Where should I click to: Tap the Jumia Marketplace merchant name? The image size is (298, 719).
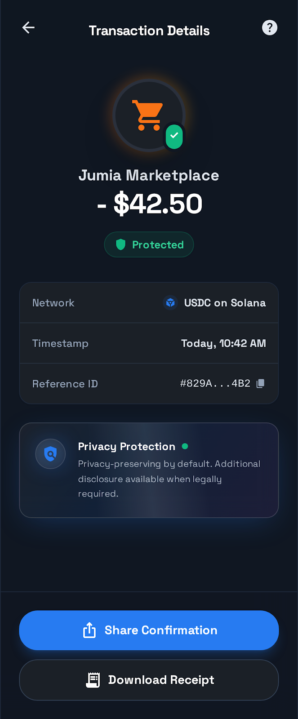coord(149,175)
